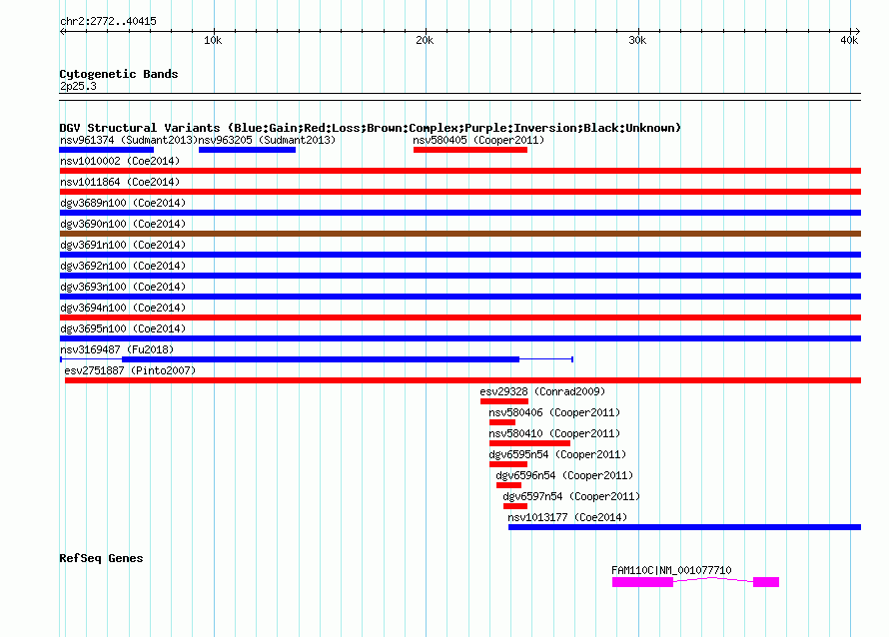Select the red dgv6596n54 loss bar
Viewport: 889px width, 637px height.
click(508, 485)
